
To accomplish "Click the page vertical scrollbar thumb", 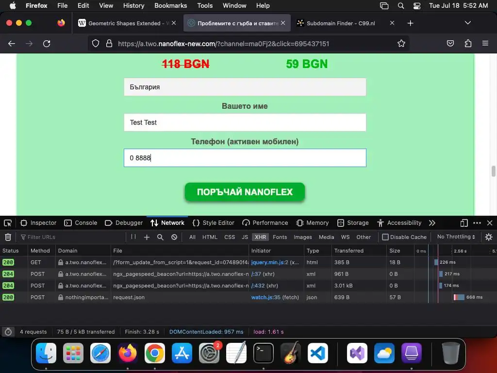I will coord(493,171).
